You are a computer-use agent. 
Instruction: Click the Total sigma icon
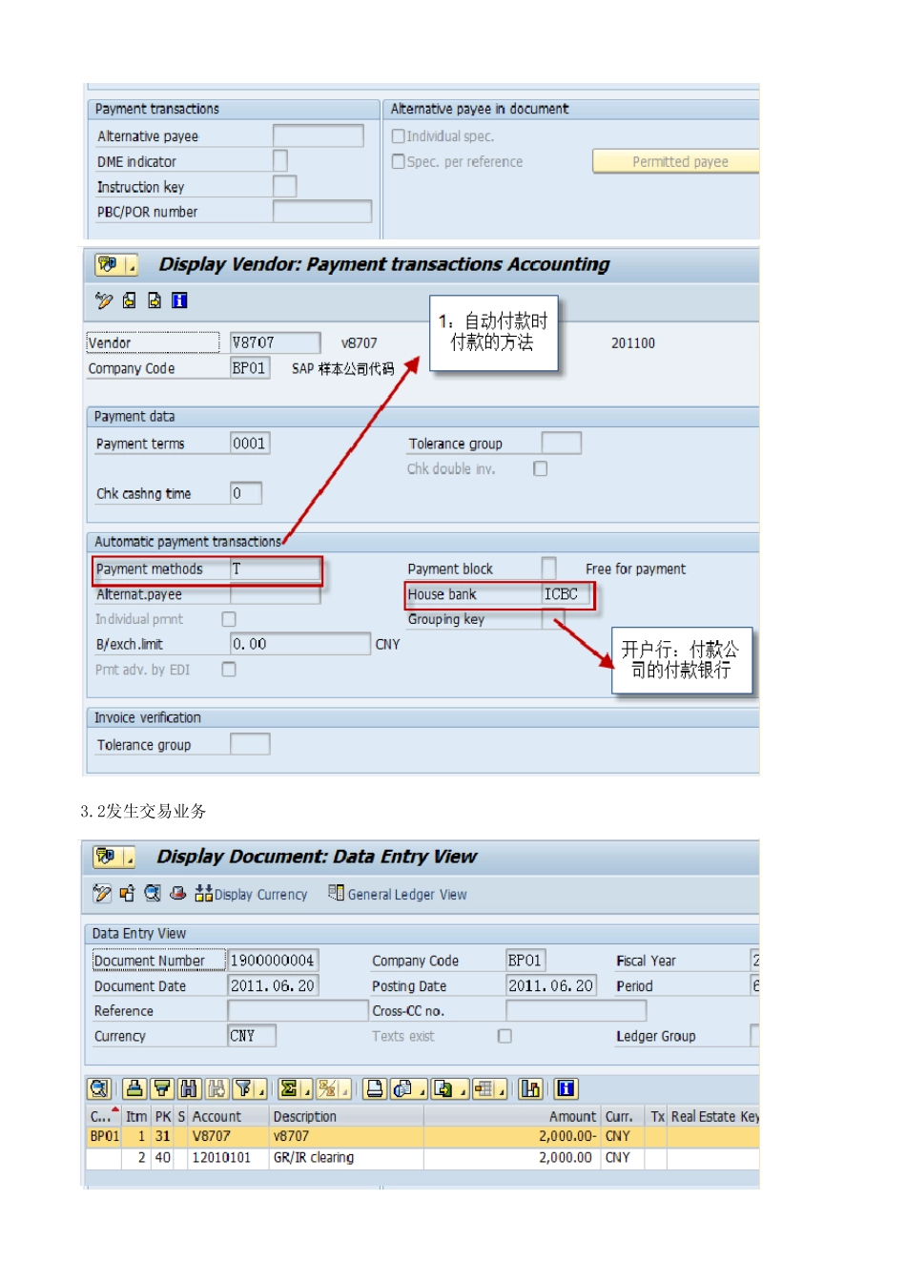pyautogui.click(x=289, y=1088)
